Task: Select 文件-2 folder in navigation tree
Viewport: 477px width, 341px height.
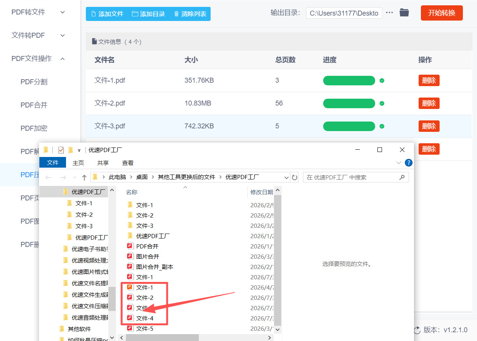Action: 84,215
